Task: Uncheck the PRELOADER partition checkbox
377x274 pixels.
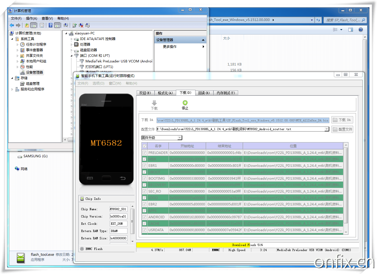Action: tap(144, 153)
